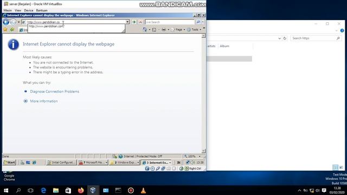Open the Windows 10 Start menu

tap(6, 190)
